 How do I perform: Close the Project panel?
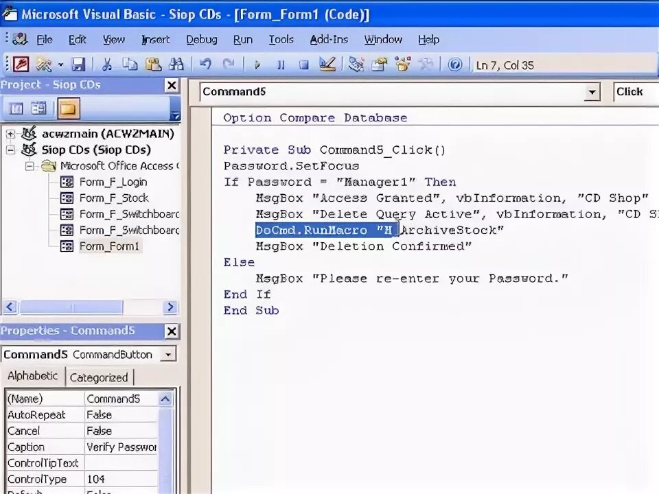[x=172, y=86]
